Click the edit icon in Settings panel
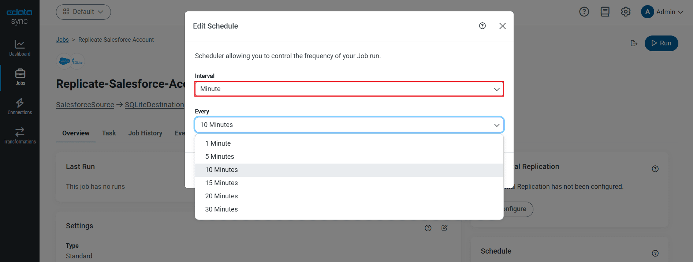This screenshot has width=693, height=262. click(x=444, y=228)
